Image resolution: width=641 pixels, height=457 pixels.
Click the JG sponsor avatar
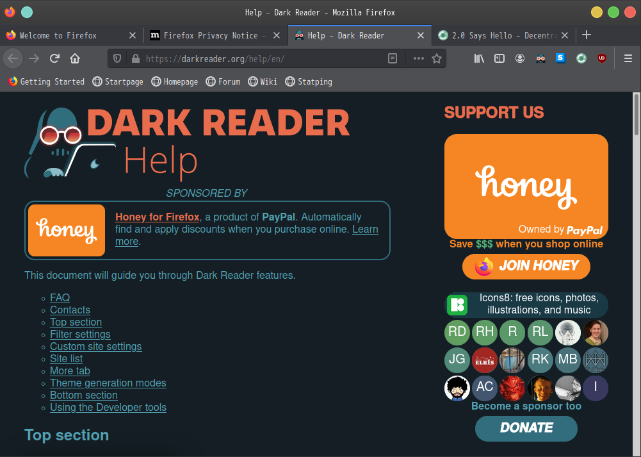pyautogui.click(x=457, y=360)
